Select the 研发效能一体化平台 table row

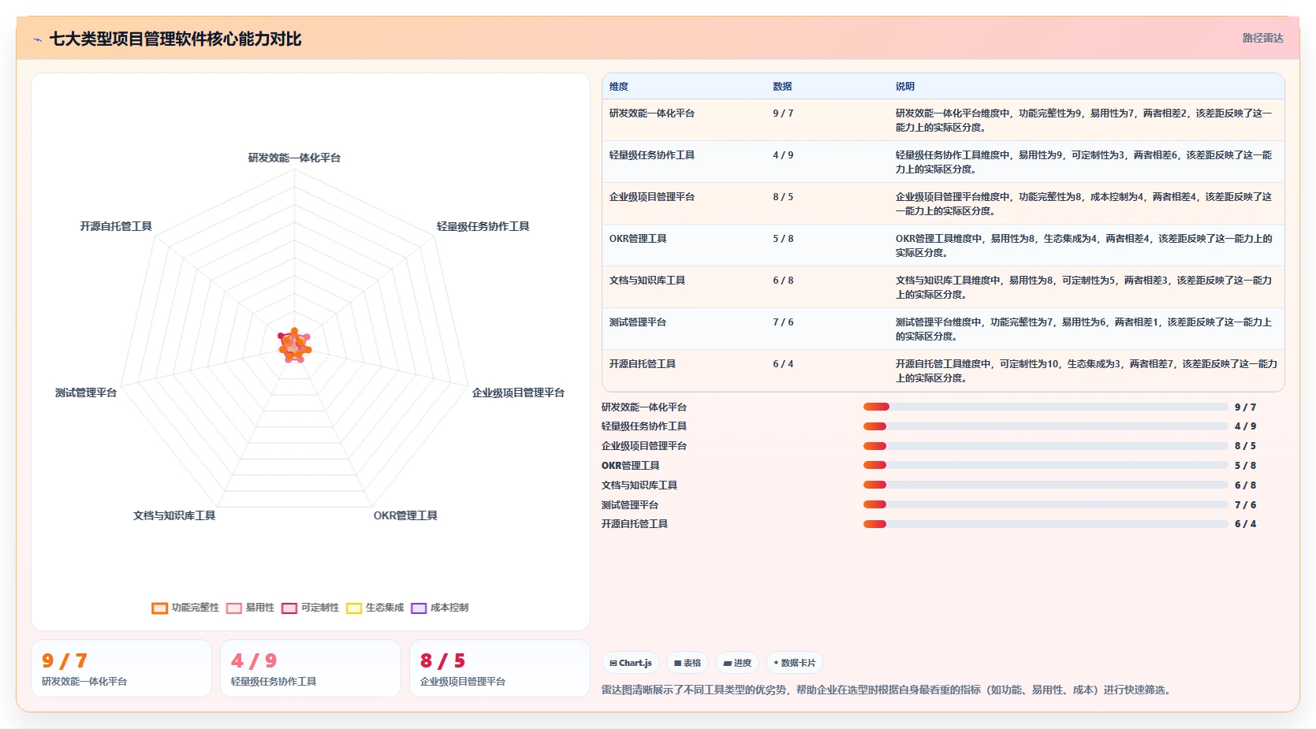[943, 120]
